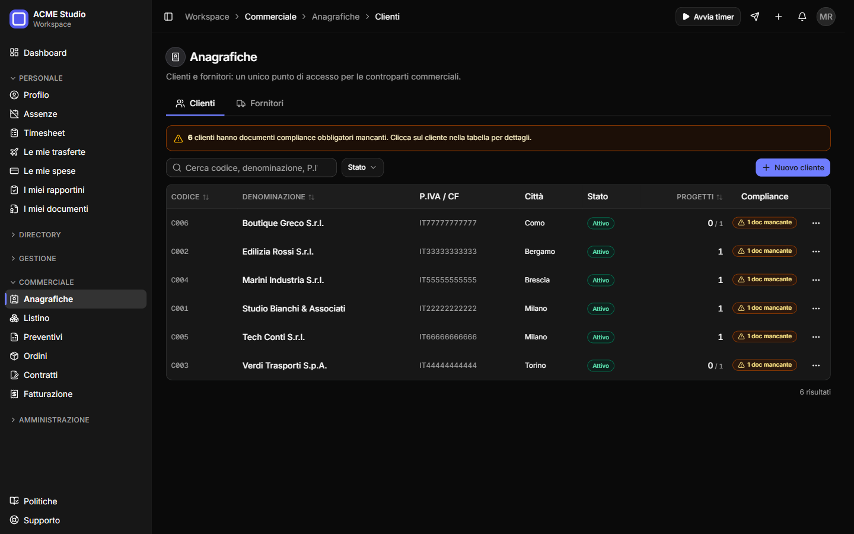The height and width of the screenshot is (534, 854).
Task: Switch to the Fornitori tab
Action: [260, 103]
